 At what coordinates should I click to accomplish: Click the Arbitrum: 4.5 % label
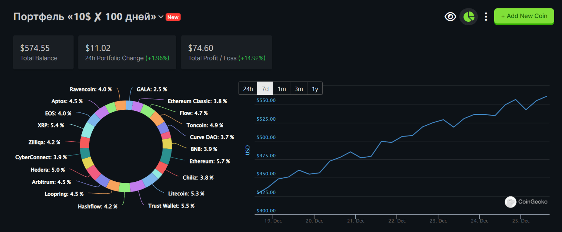click(x=51, y=182)
